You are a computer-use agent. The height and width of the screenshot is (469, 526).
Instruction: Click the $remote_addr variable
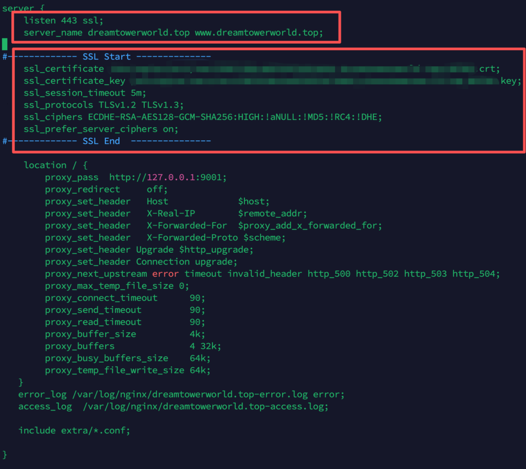(x=272, y=213)
